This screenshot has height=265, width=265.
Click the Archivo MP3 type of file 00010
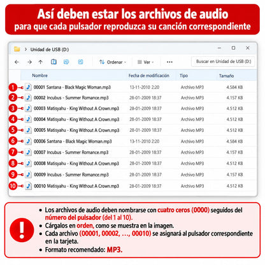pyautogui.click(x=192, y=186)
